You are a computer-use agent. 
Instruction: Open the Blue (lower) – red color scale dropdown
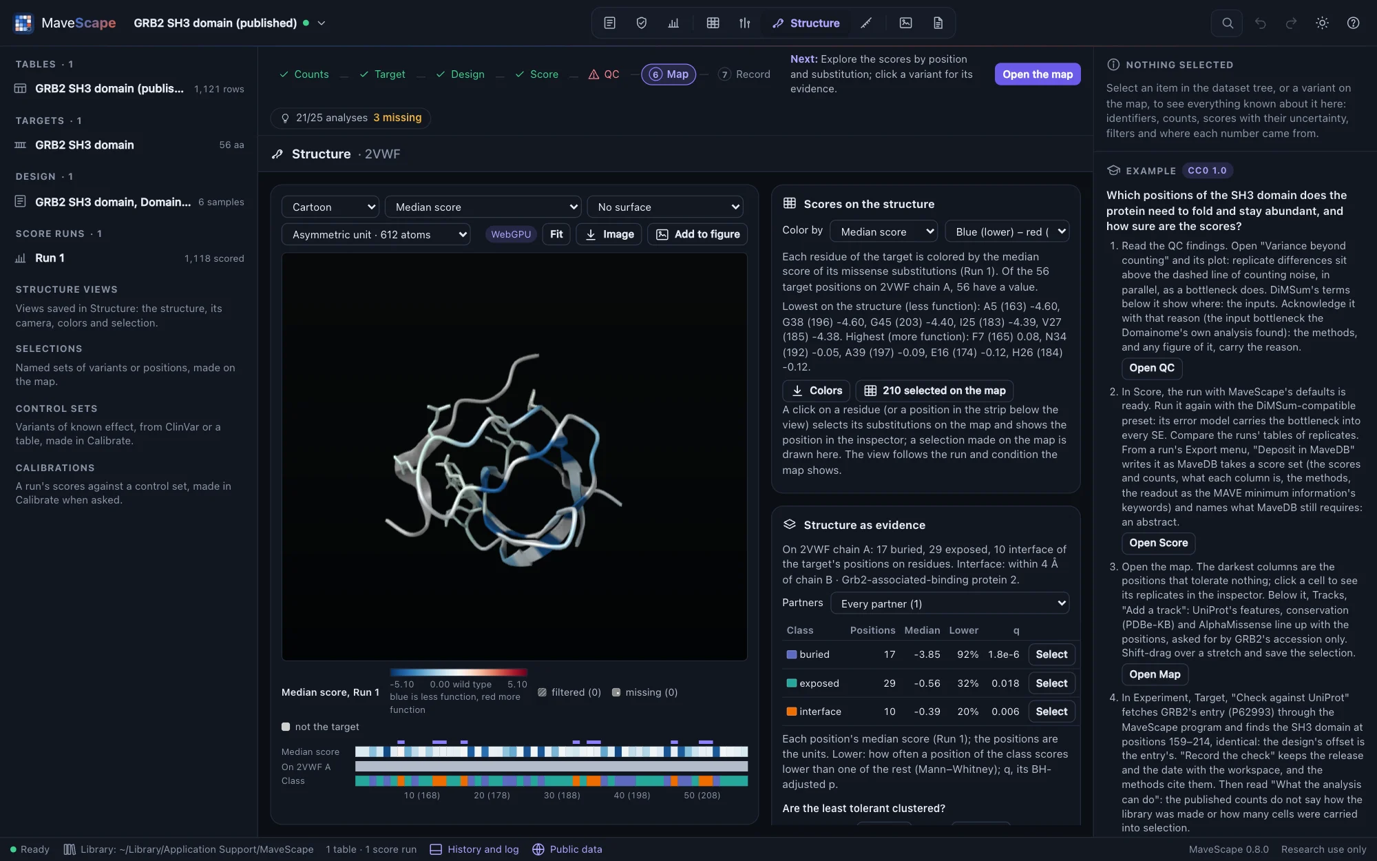(1007, 231)
